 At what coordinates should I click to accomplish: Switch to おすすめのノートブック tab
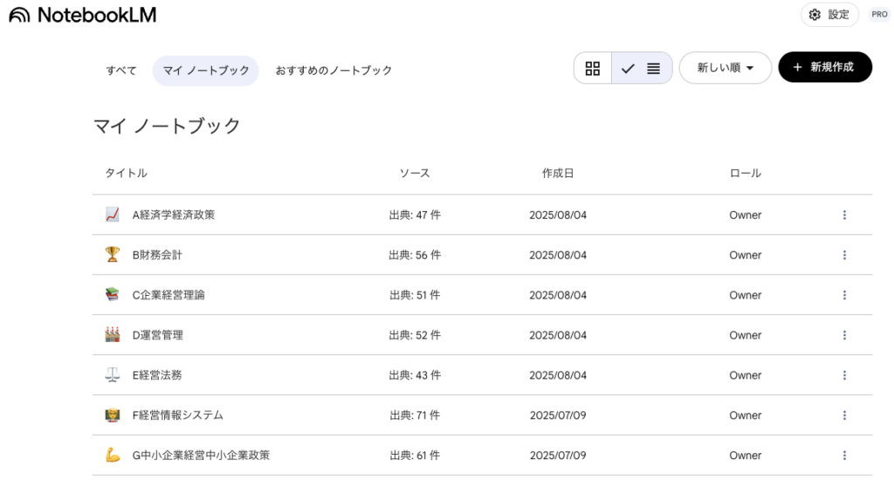[334, 71]
